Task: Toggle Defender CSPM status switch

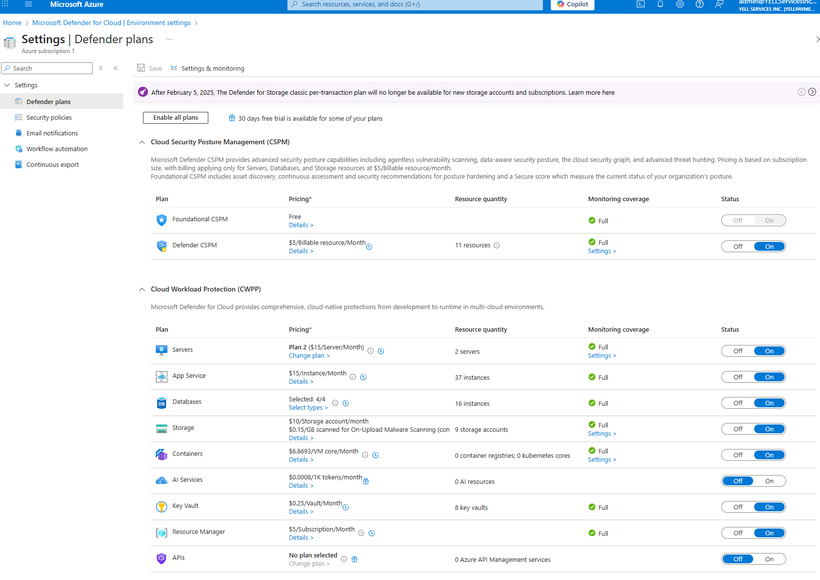Action: click(753, 246)
